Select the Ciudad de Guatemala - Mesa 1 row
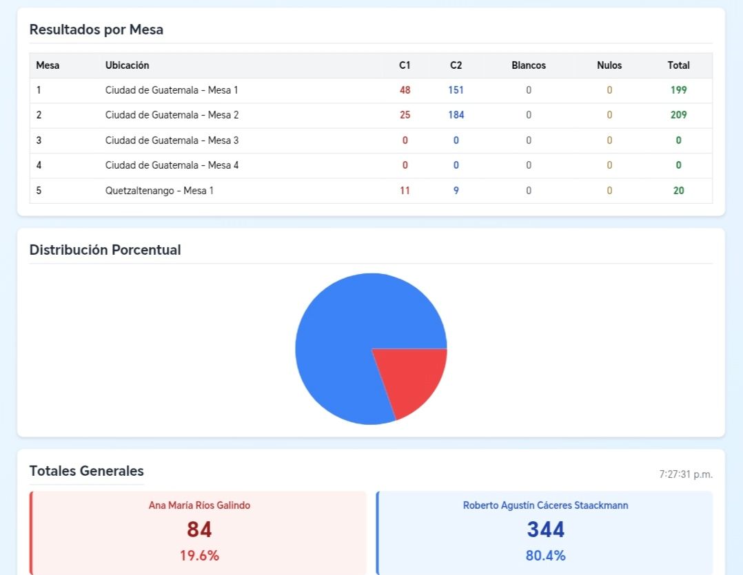This screenshot has height=575, width=743. pos(172,90)
